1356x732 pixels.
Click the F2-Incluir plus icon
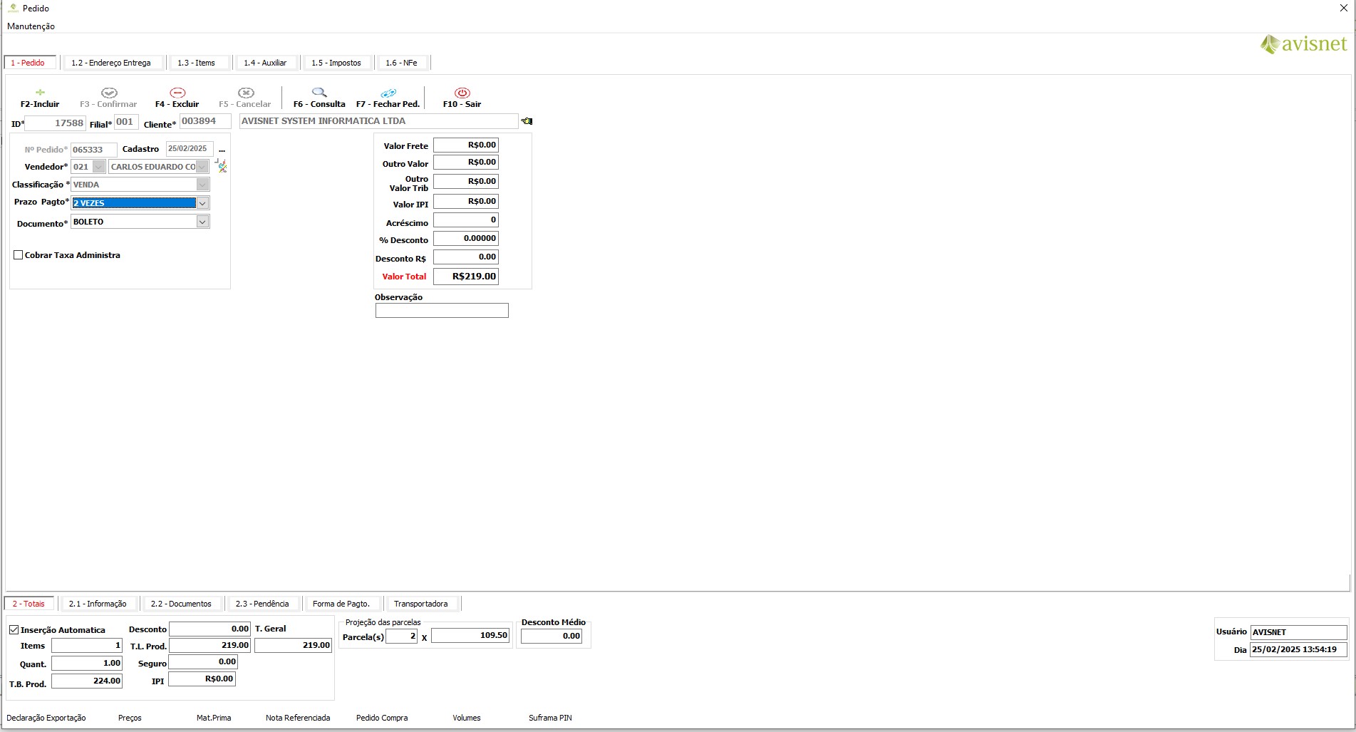click(40, 93)
